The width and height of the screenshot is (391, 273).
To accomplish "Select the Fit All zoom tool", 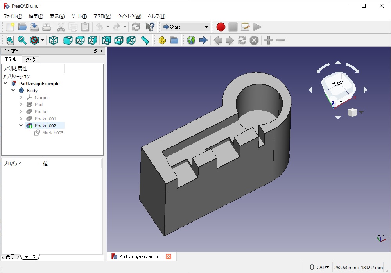I will (x=9, y=40).
